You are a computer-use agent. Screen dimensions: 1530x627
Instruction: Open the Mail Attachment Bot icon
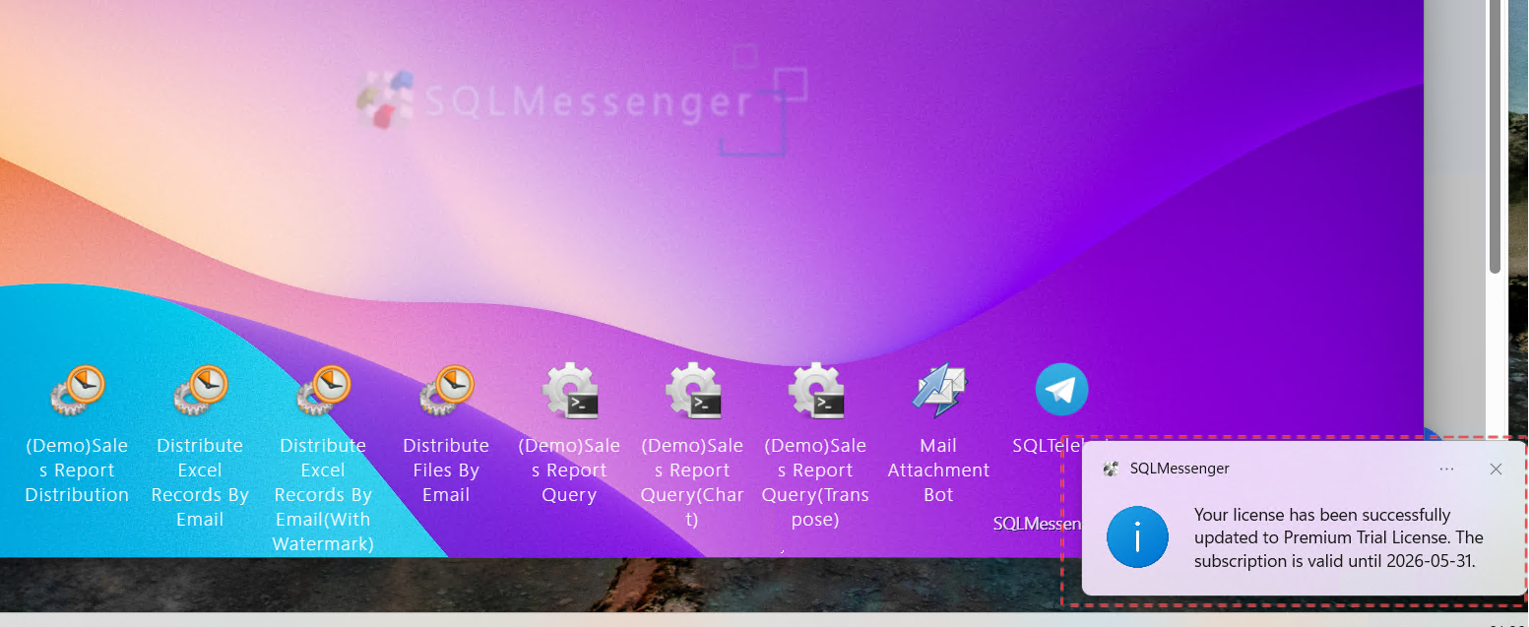[x=939, y=391]
